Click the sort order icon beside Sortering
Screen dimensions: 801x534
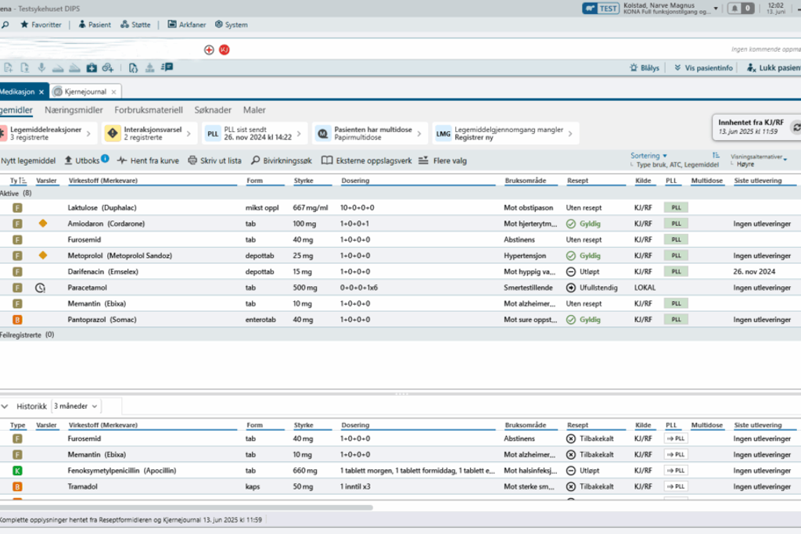716,156
